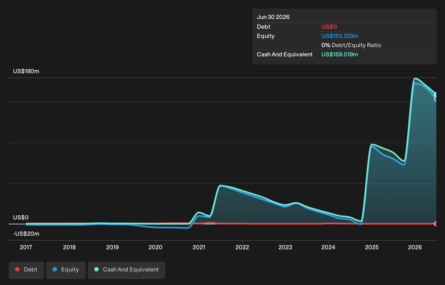This screenshot has height=285, width=445.
Task: Click the red US$0 debt value in tooltip
Action: point(329,27)
